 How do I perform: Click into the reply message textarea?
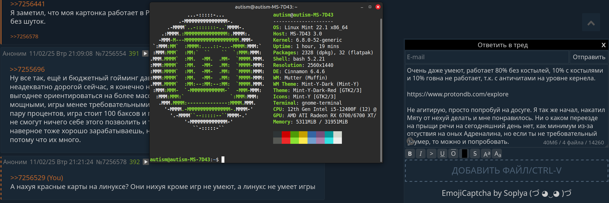coord(506,106)
